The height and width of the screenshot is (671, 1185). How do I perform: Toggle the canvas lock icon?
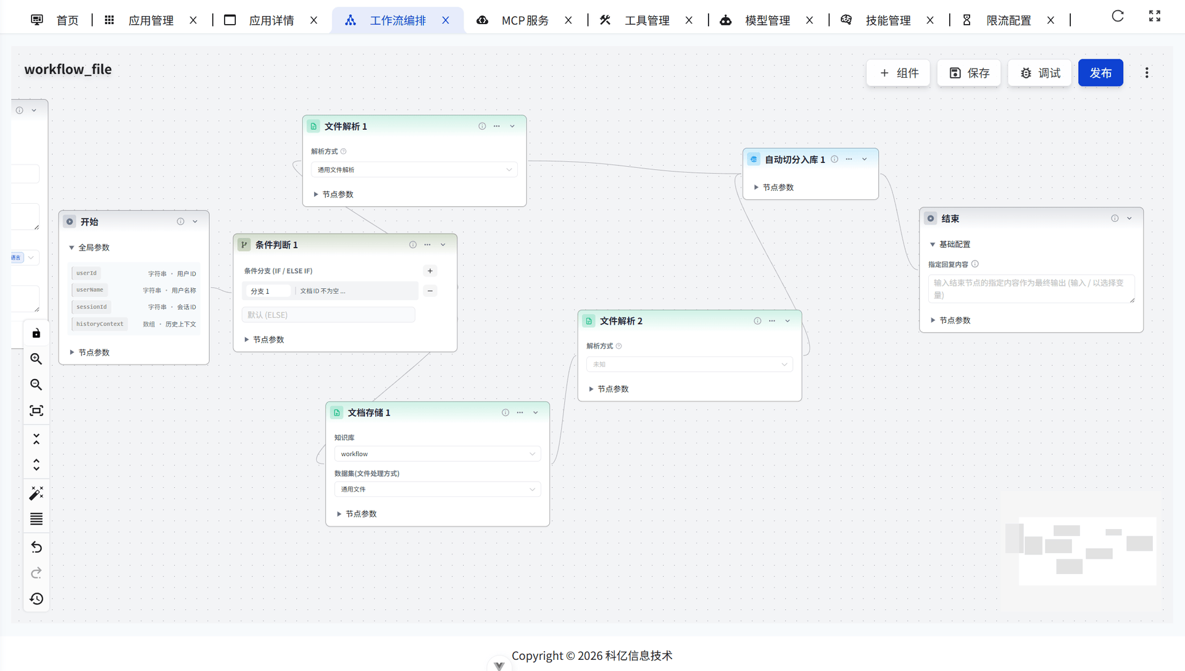36,333
